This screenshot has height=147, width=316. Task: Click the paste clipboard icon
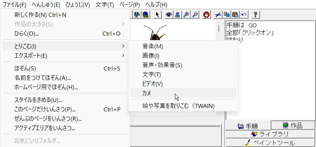pos(235,15)
